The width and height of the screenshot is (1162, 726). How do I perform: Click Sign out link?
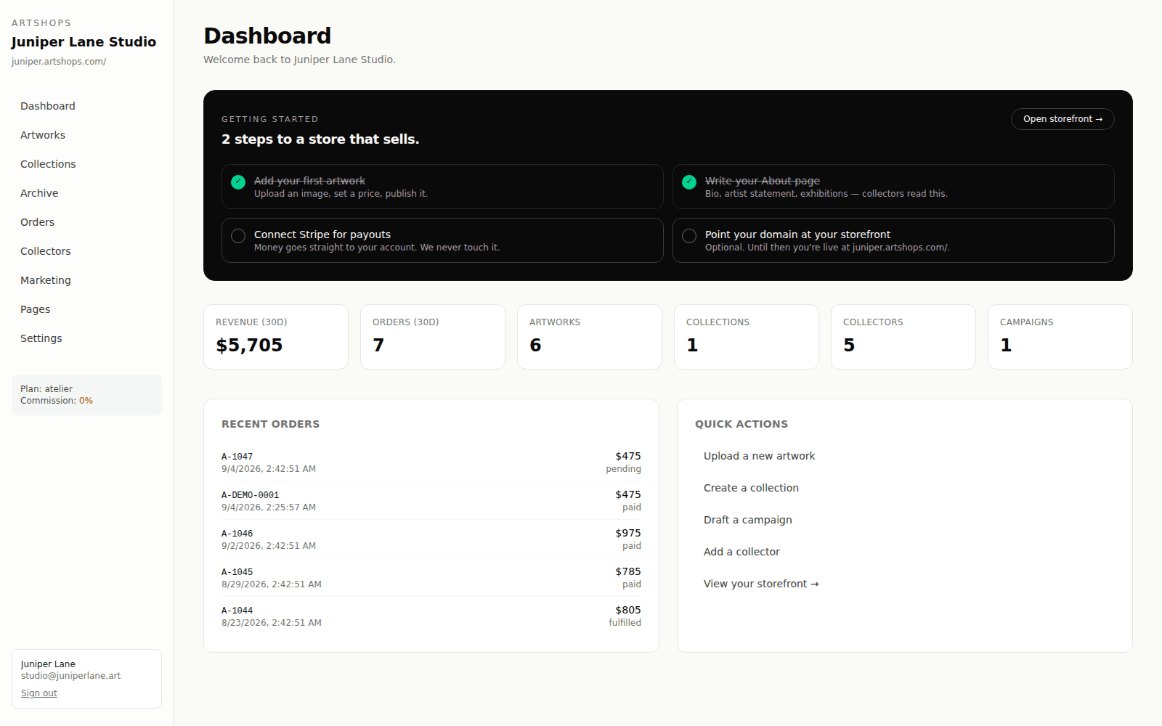[39, 693]
